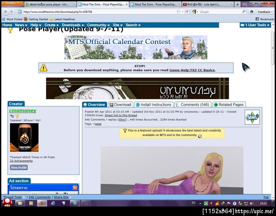Image resolution: width=276 pixels, height=216 pixels.
Task: Open Direct link to this thread
Action: 121,116
